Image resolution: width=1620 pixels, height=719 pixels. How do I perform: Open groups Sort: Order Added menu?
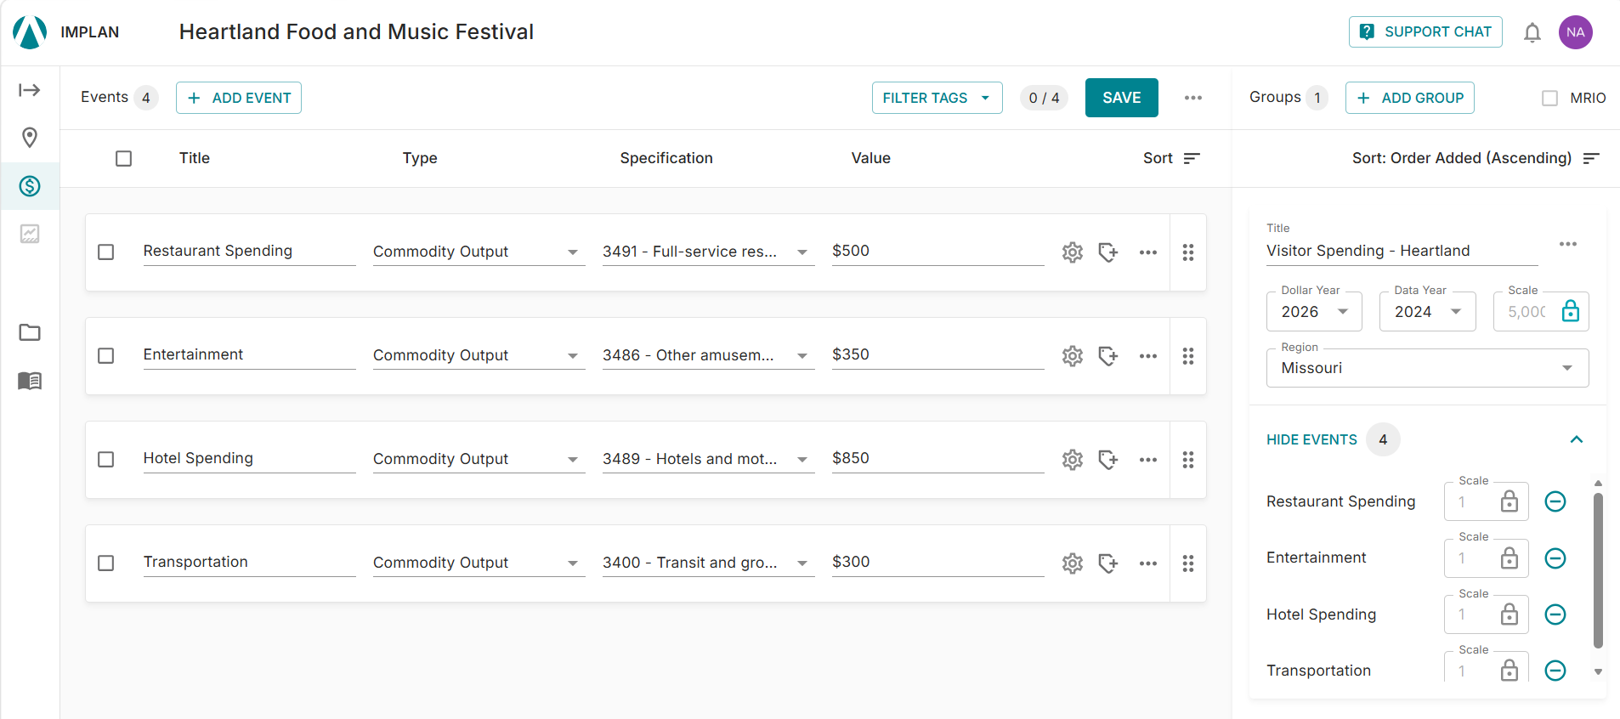[x=1476, y=158]
